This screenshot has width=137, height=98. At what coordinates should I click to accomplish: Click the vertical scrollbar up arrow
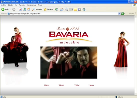coord(136,16)
